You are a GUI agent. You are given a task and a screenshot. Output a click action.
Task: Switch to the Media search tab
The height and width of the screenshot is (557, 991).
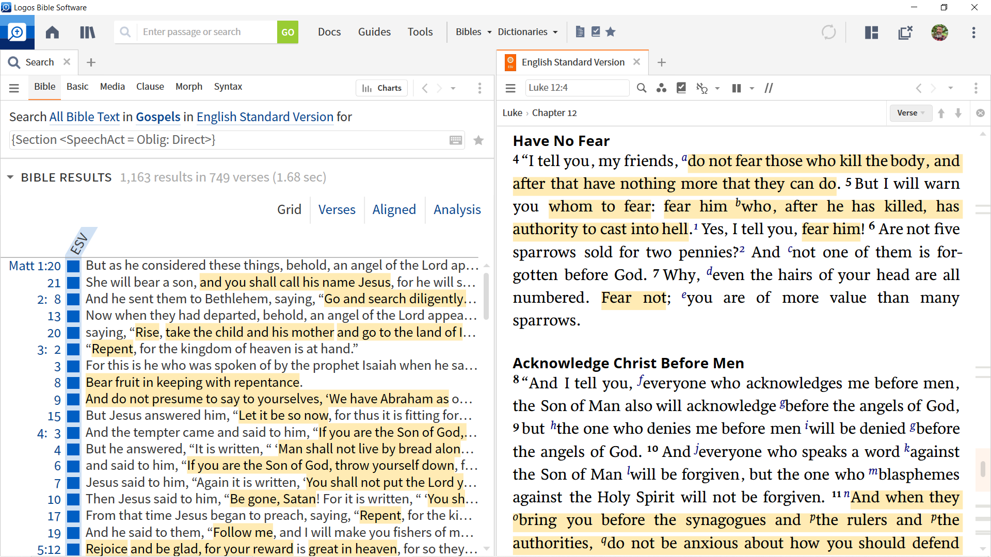click(x=113, y=87)
